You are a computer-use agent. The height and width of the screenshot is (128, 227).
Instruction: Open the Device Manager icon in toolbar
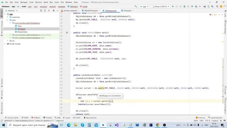point(209,6)
